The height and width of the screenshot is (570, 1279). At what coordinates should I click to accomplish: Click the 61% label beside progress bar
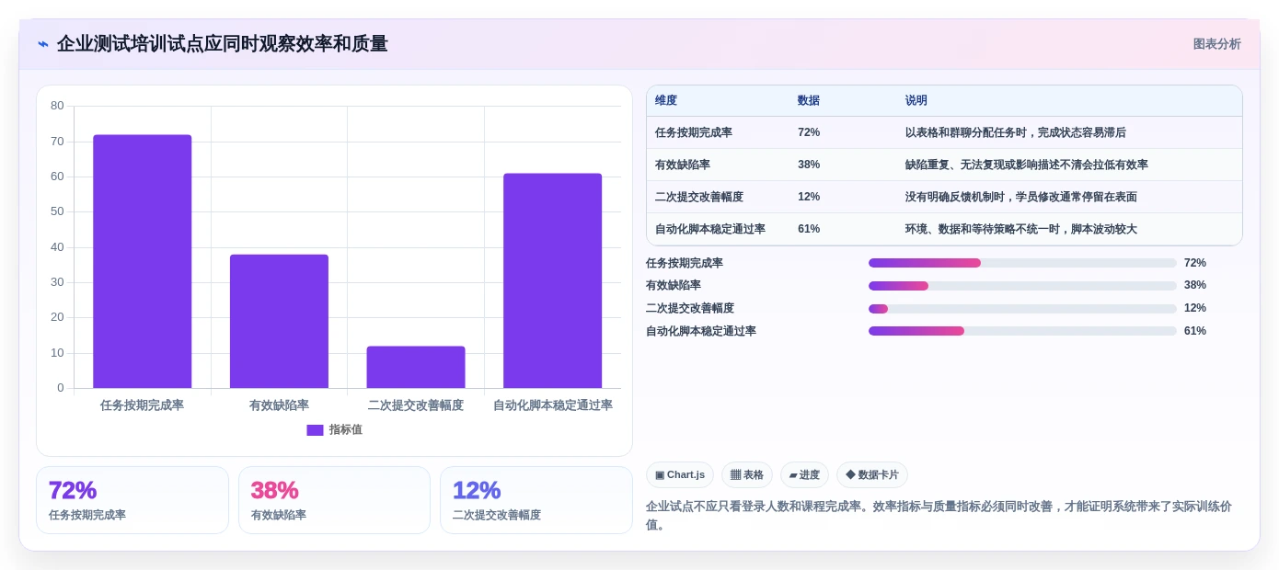pos(1195,331)
